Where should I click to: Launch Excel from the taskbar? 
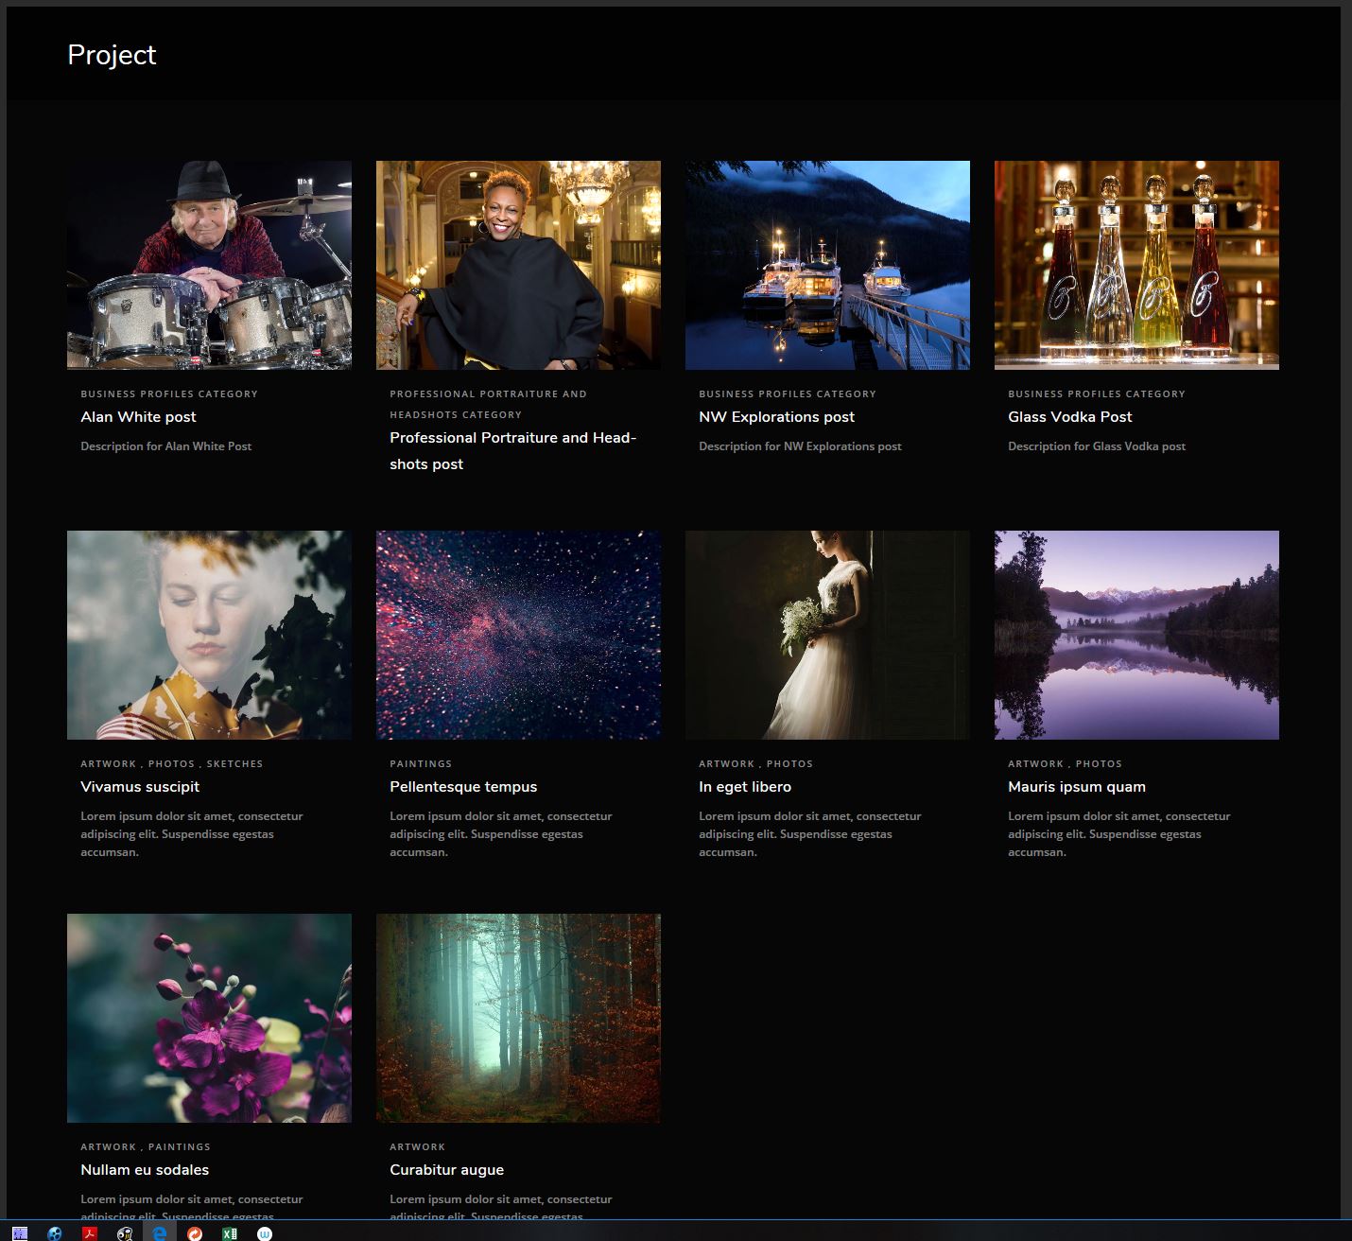tap(230, 1232)
